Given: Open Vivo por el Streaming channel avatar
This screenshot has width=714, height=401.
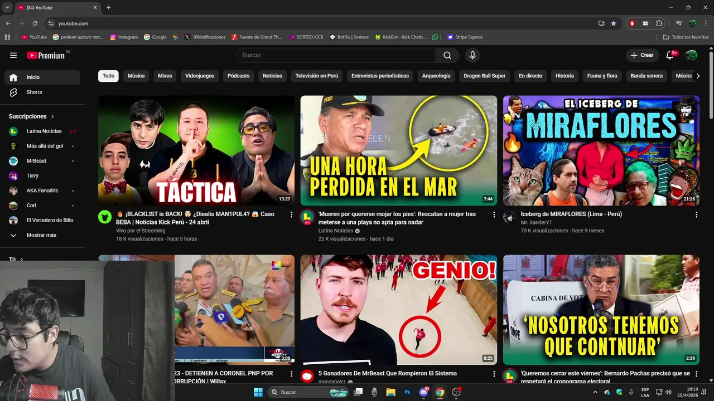Looking at the screenshot, I should click(105, 217).
